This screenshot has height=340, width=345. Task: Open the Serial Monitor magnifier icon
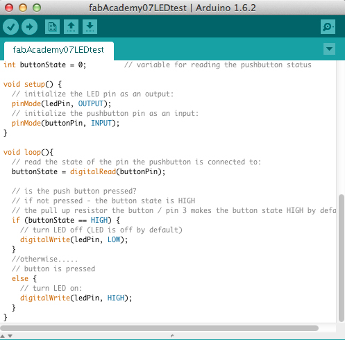pos(328,27)
